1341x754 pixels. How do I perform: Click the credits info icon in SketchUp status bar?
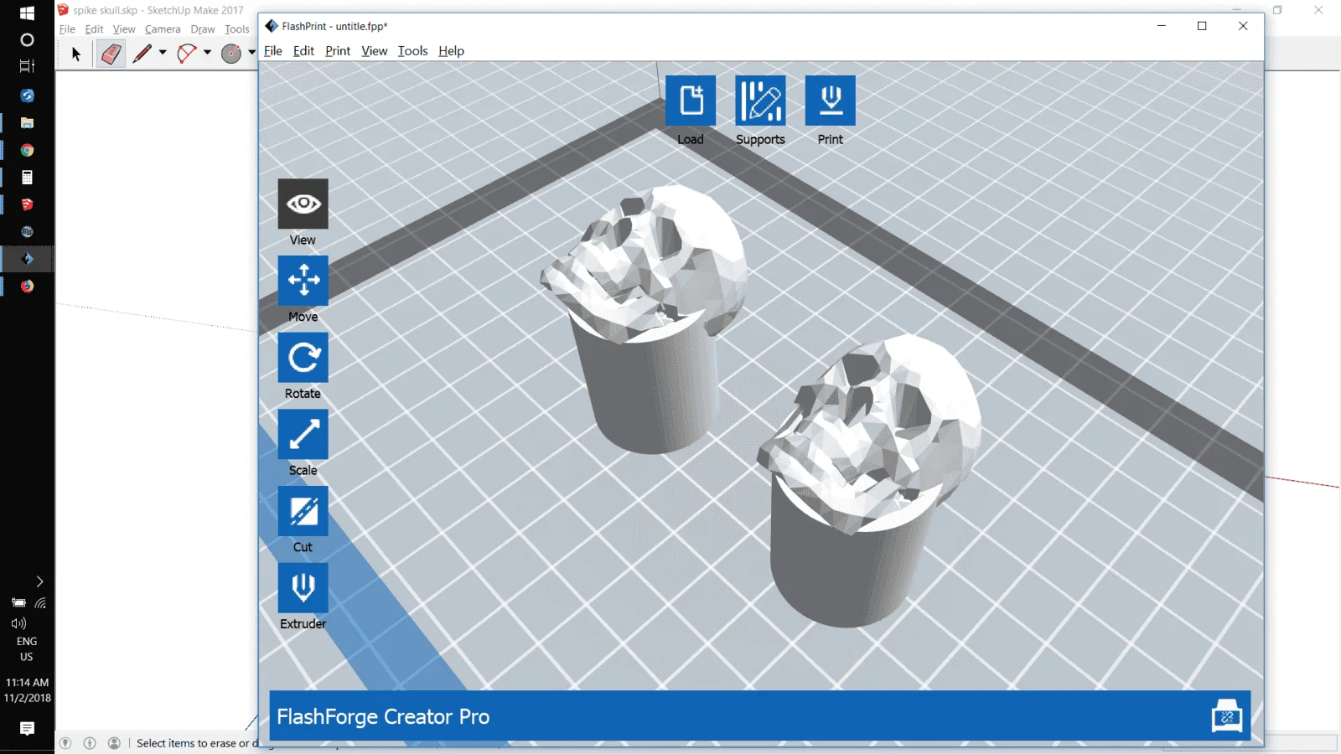[x=90, y=743]
